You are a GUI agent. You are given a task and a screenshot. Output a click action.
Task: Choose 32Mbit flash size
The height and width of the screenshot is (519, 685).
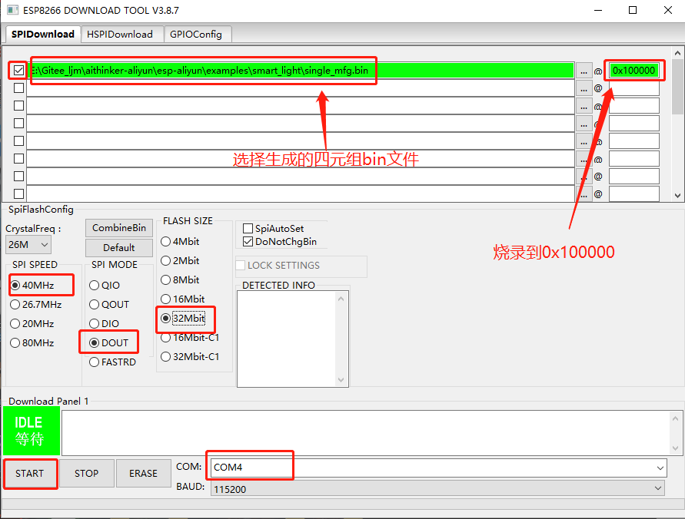point(183,318)
